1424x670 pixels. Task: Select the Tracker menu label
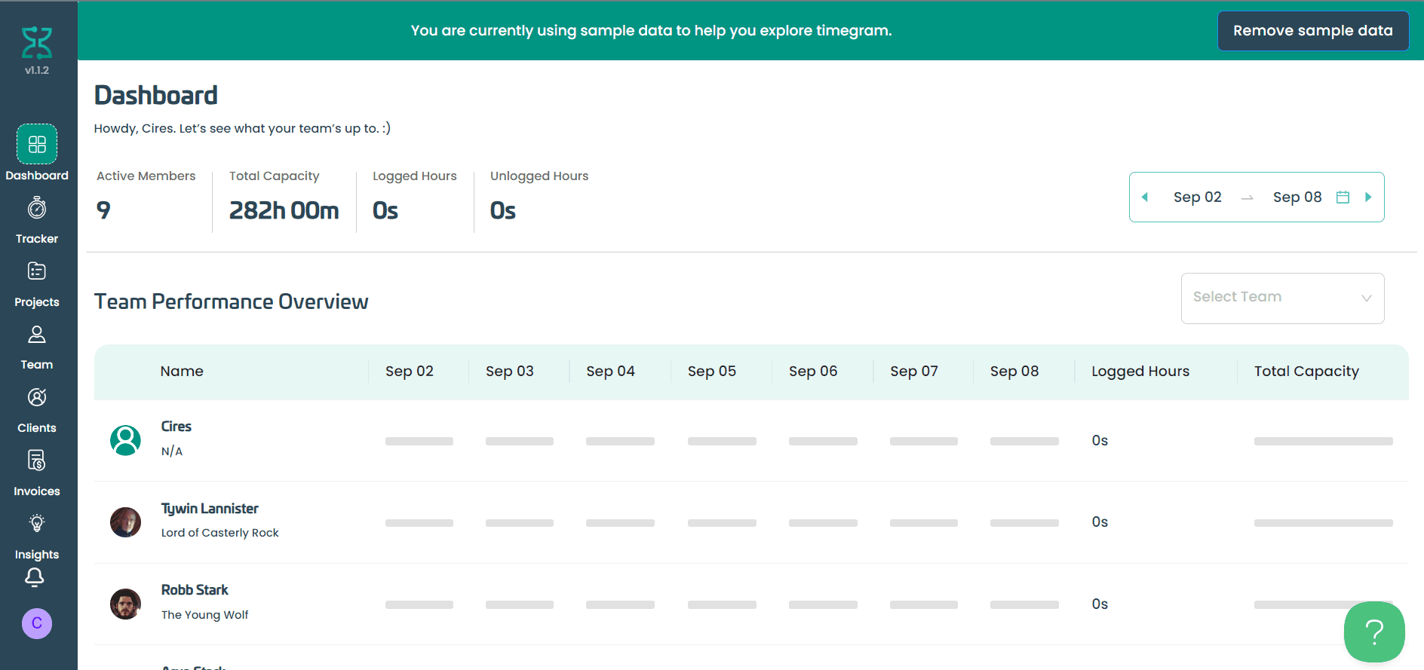[x=37, y=239]
